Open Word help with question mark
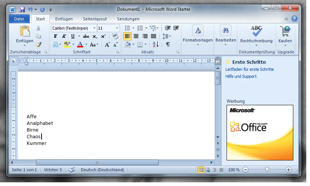 click(x=294, y=19)
